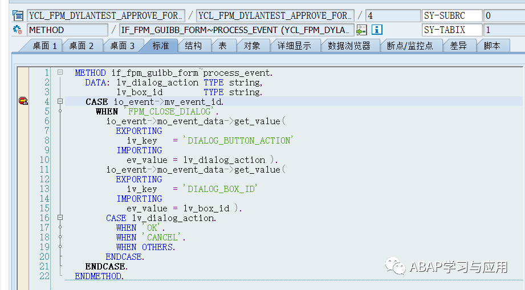525x290 pixels.
Task: Switch to the 桌面 2 tab
Action: pos(82,46)
